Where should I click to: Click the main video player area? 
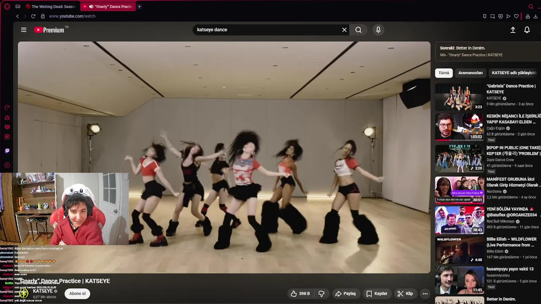(x=224, y=157)
